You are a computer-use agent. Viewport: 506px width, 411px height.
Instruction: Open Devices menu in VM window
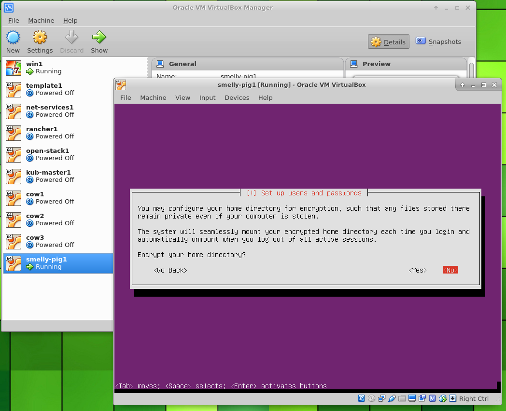coord(237,97)
